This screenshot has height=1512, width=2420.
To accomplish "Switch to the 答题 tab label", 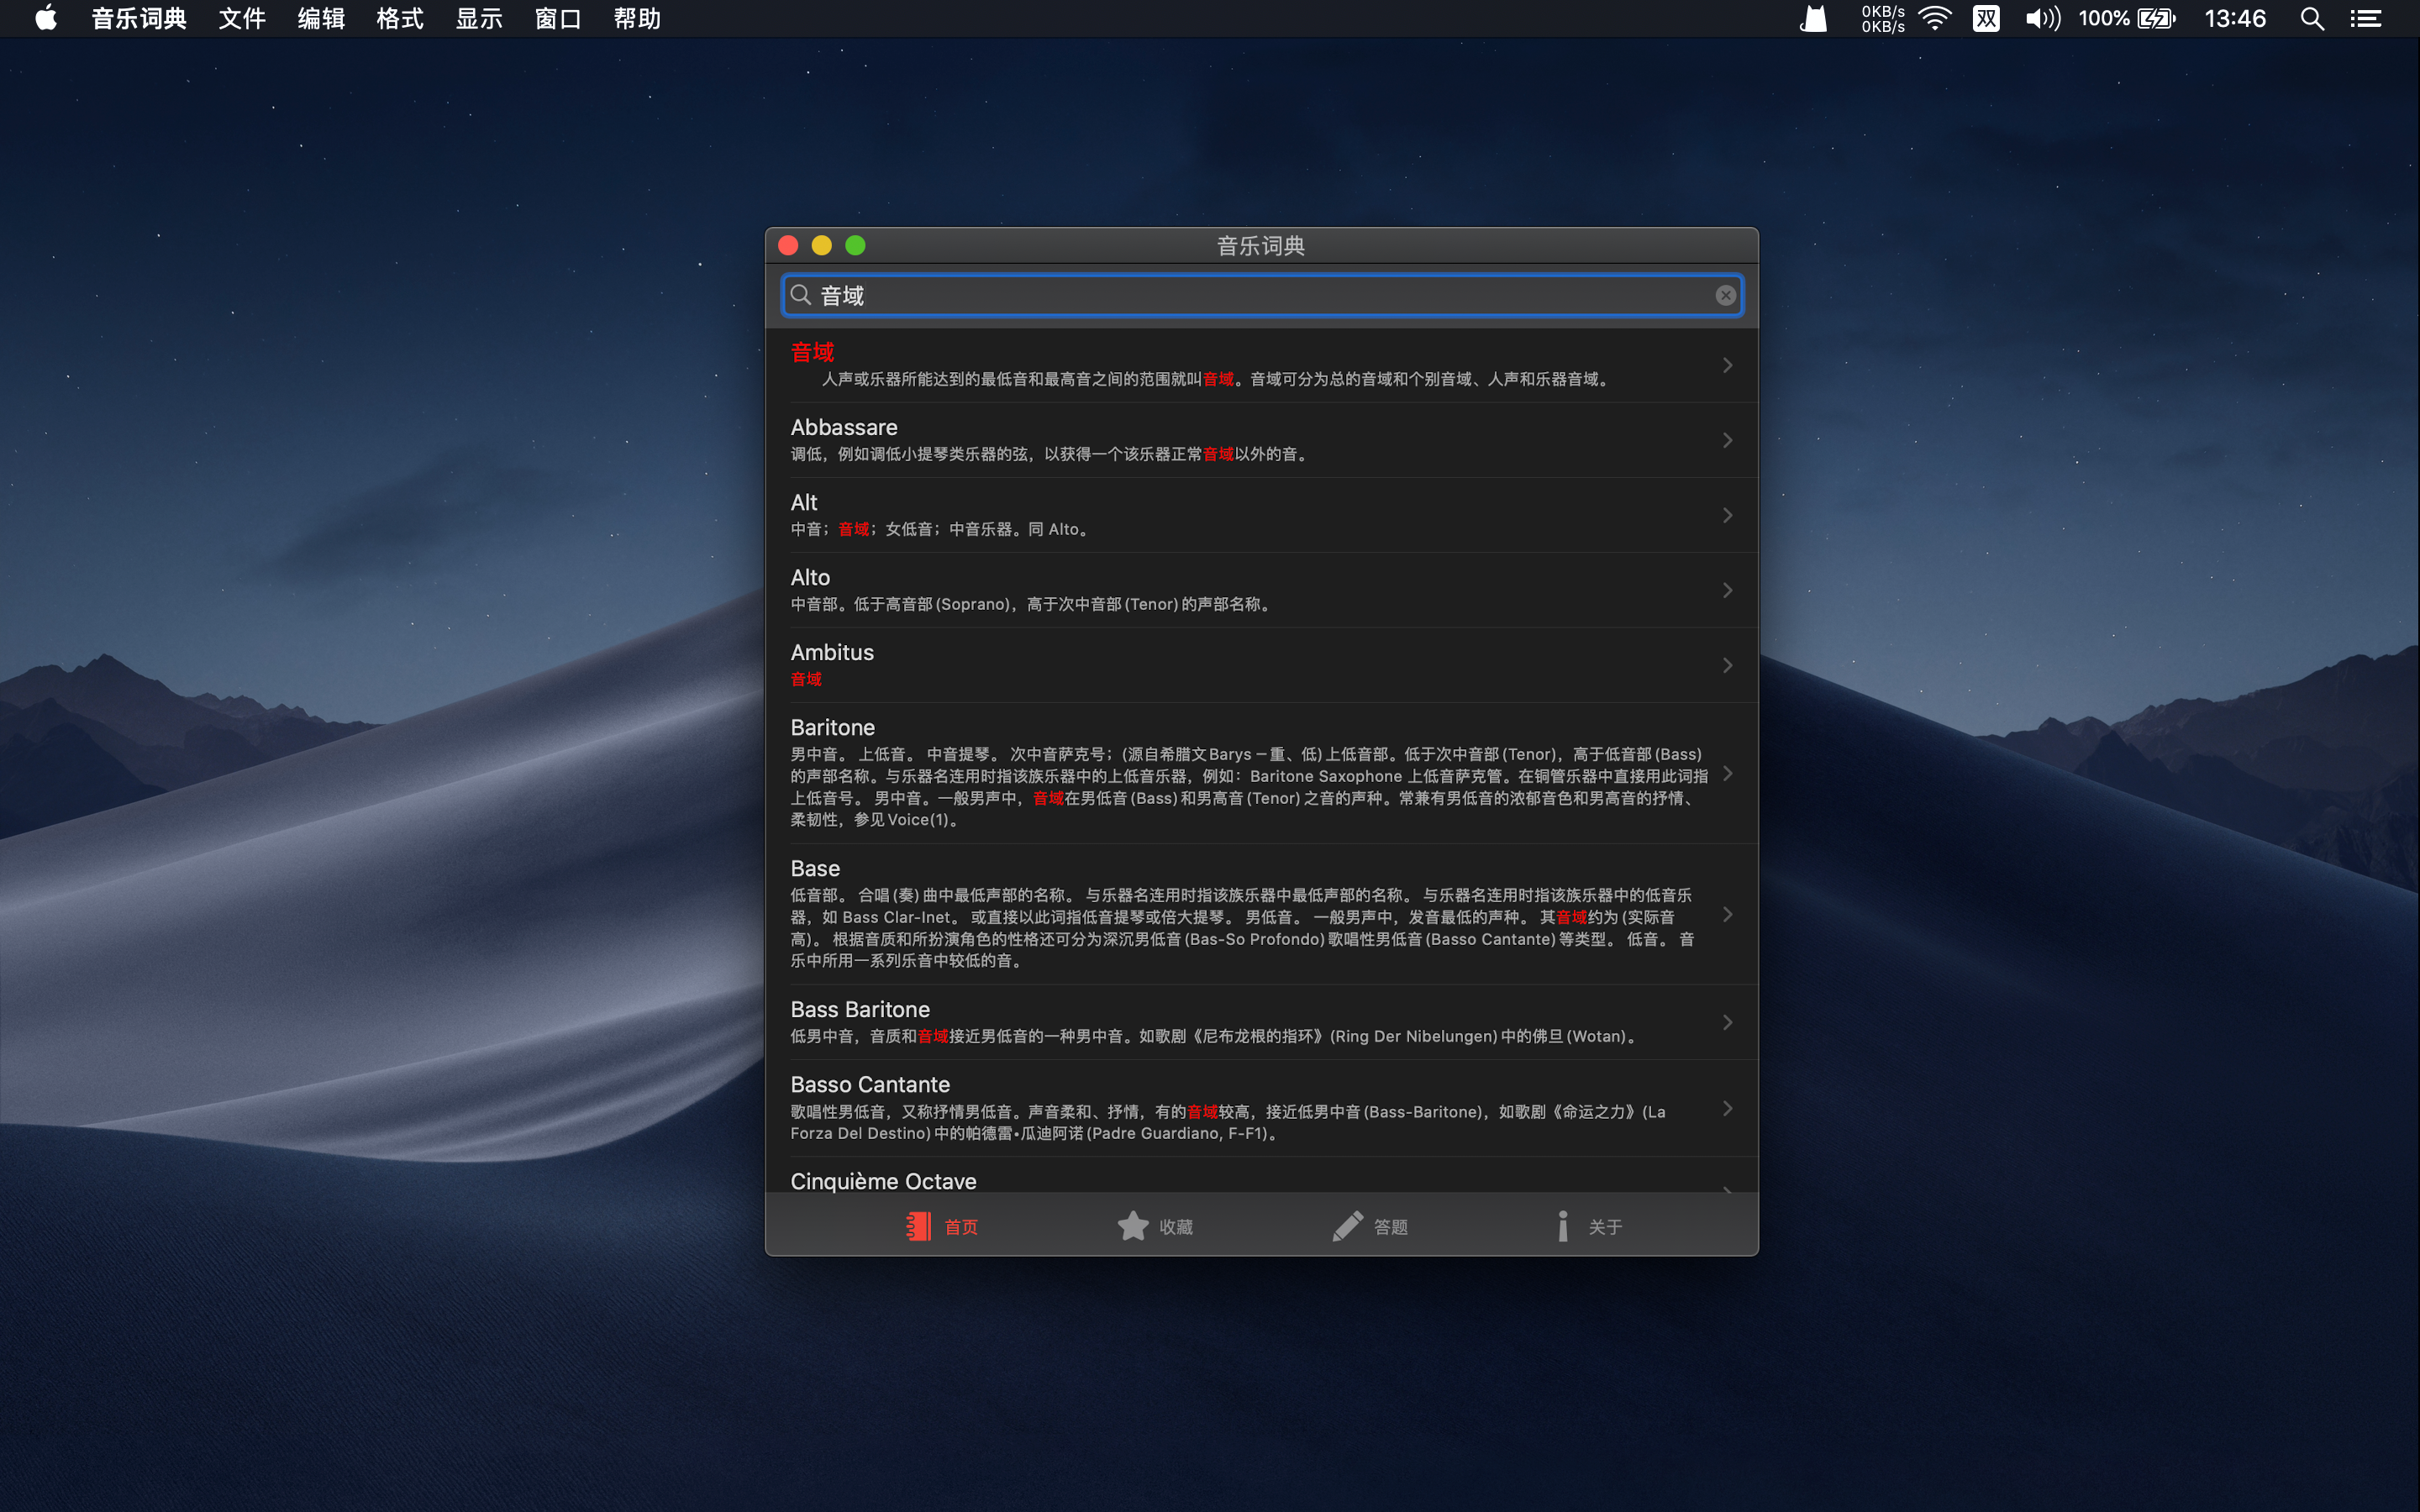I will [x=1391, y=1227].
